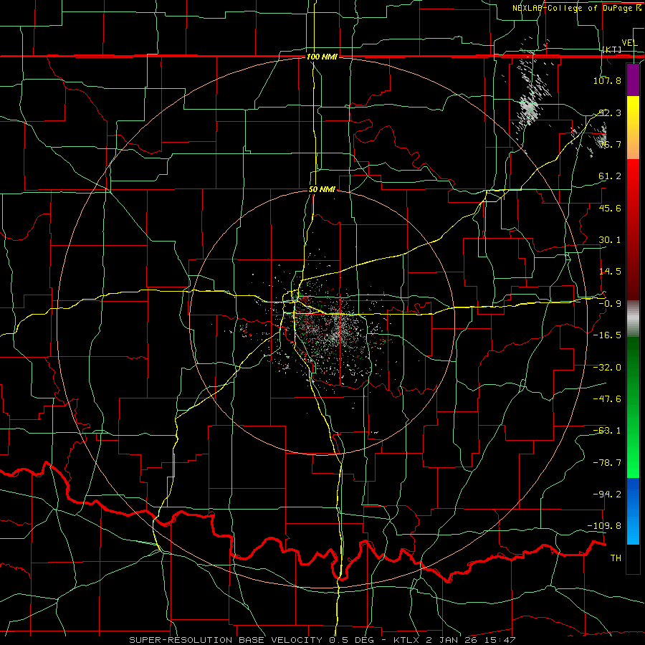Select the -109.8 legend value

[x=605, y=526]
